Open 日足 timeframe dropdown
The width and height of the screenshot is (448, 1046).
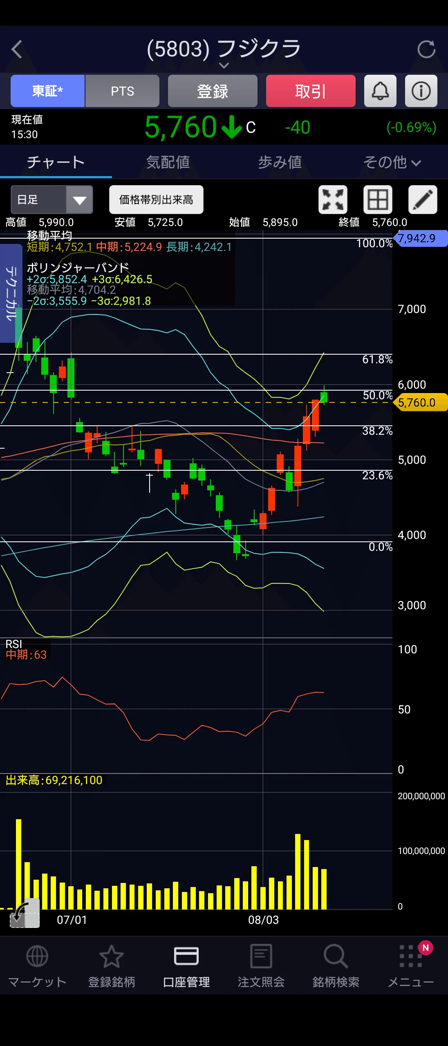point(52,199)
